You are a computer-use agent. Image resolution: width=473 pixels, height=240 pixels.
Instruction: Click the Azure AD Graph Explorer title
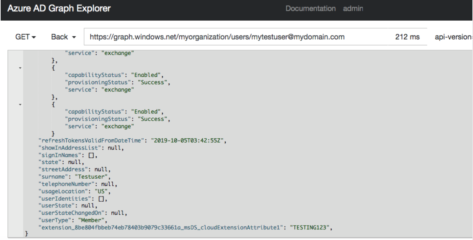pos(59,9)
